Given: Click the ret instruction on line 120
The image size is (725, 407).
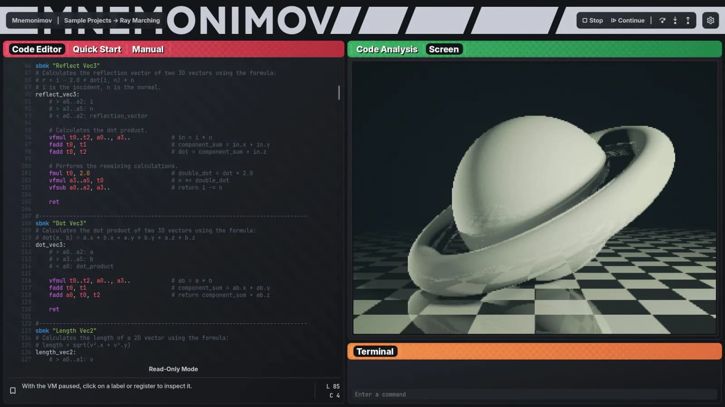Looking at the screenshot, I should click(x=54, y=309).
